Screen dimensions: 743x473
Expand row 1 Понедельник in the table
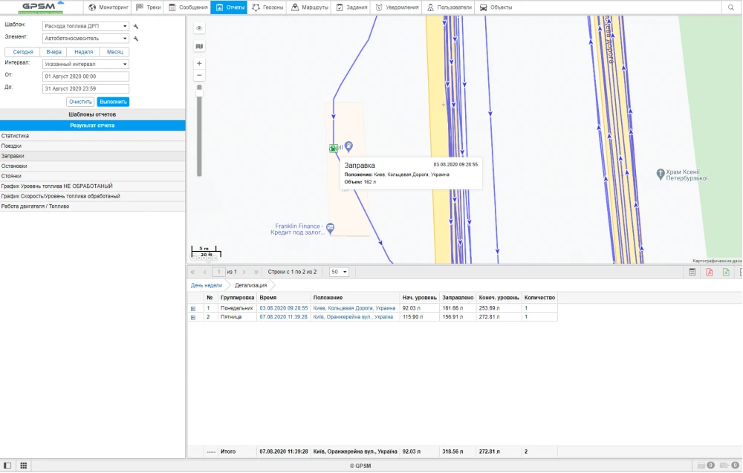point(193,308)
